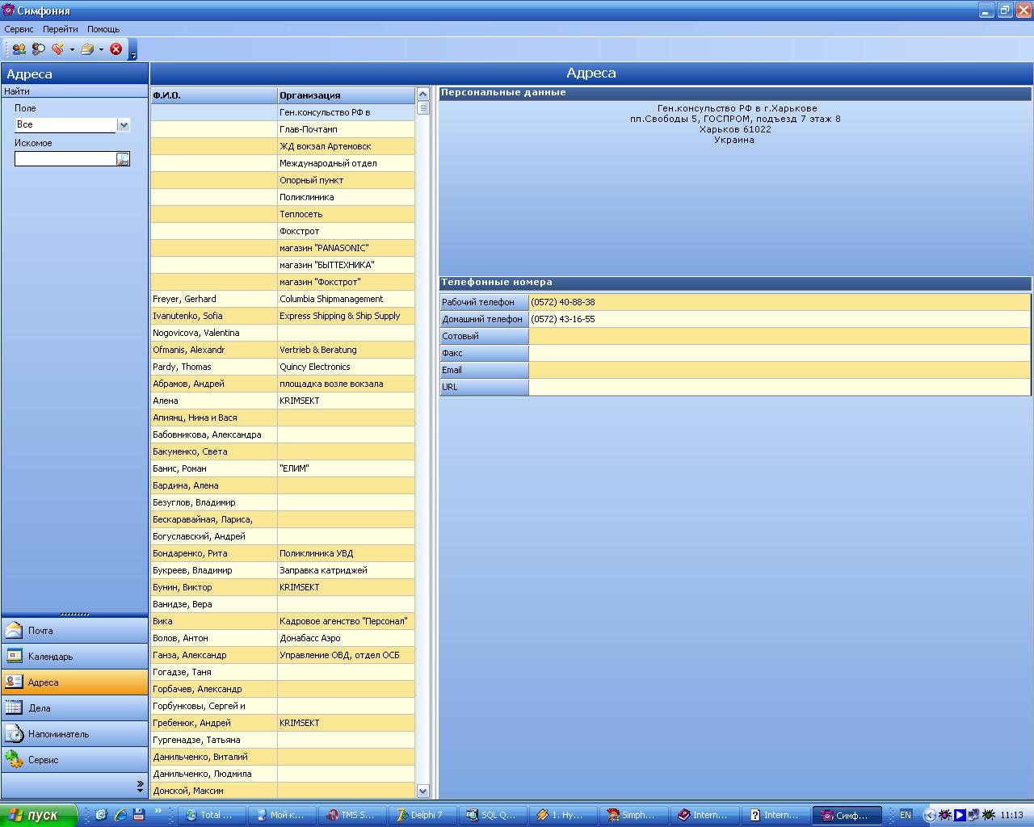This screenshot has width=1034, height=827.
Task: Open the Сервис menu in menu bar
Action: point(19,29)
